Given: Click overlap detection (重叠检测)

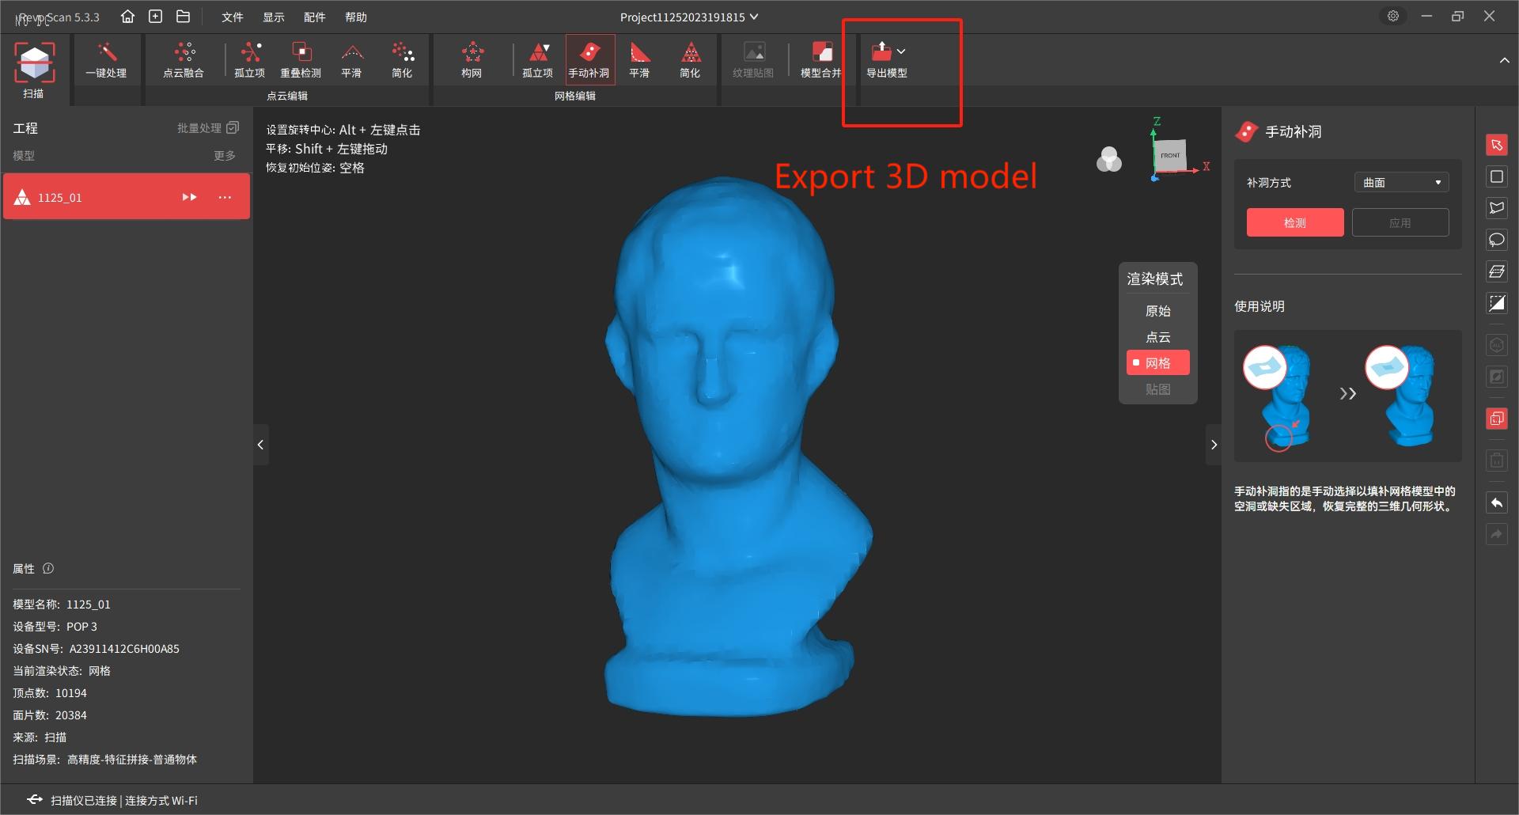Looking at the screenshot, I should (x=301, y=61).
